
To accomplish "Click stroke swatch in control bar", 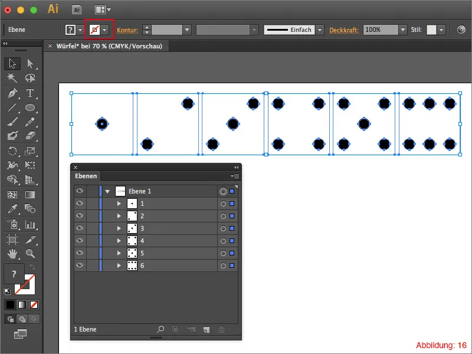I will tap(94, 30).
